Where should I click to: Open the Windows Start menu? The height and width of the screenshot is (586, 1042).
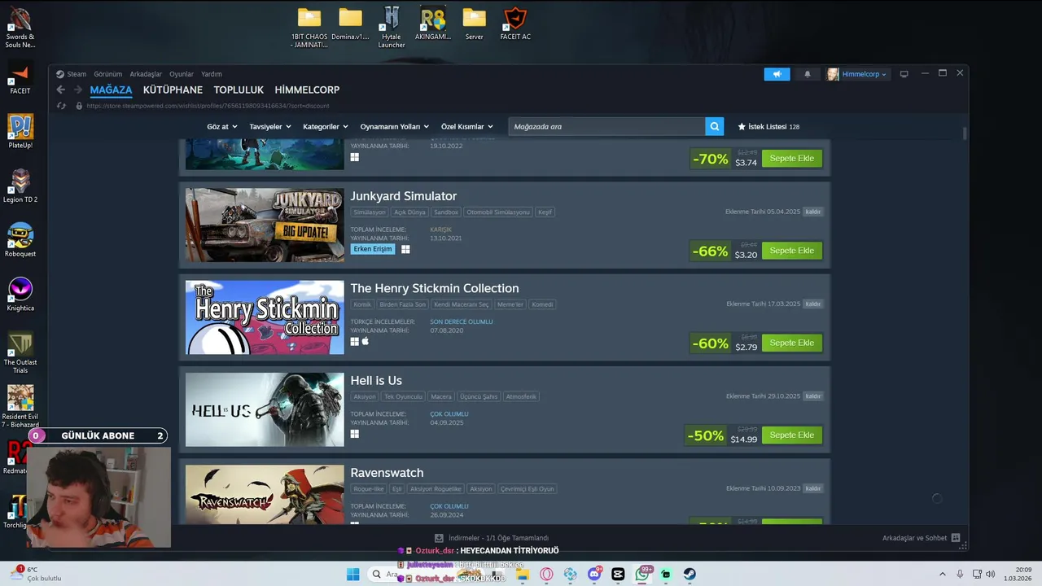352,575
